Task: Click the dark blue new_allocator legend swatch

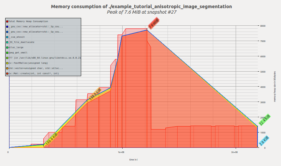Action: 7,27
